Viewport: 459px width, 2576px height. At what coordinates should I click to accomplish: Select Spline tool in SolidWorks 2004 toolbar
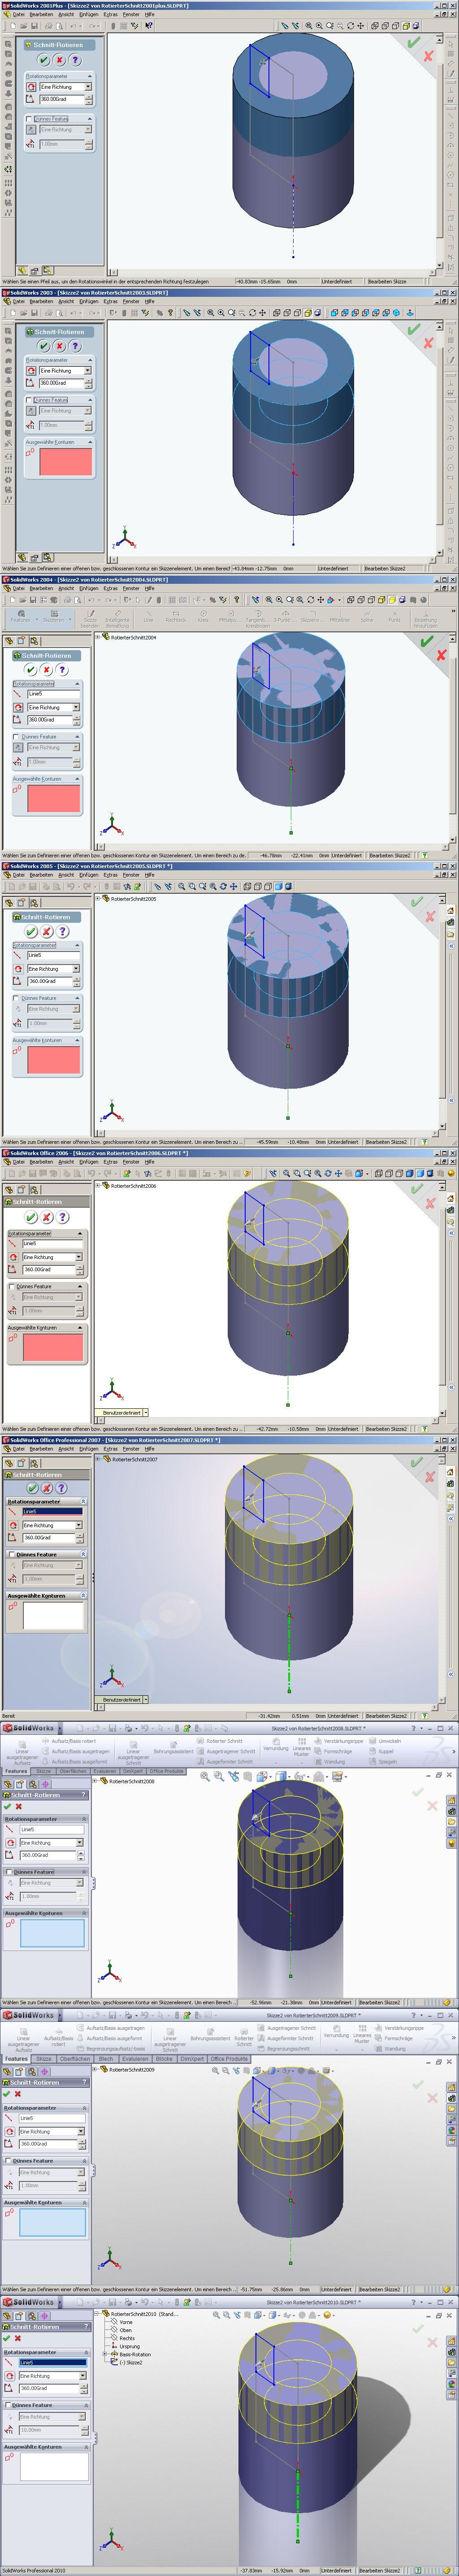pos(366,616)
